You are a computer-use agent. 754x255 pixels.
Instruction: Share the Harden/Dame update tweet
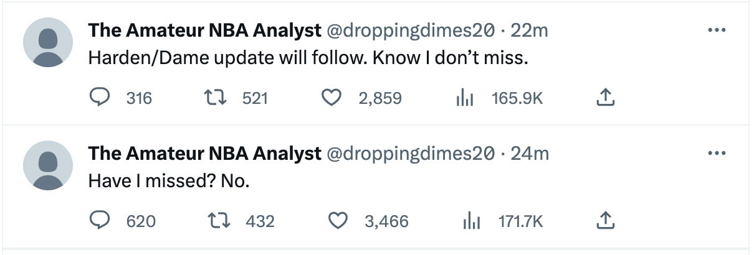[x=606, y=98]
